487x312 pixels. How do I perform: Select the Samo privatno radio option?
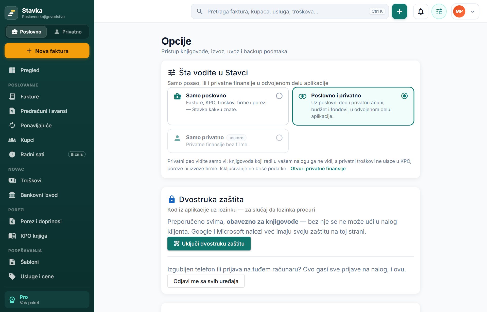(279, 138)
